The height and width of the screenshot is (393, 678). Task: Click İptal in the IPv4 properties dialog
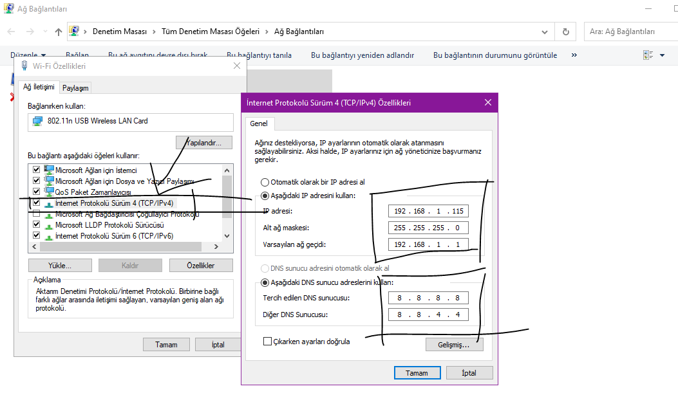[x=469, y=372]
